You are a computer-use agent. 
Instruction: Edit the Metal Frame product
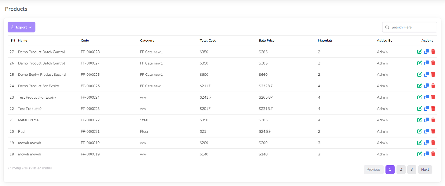419,120
